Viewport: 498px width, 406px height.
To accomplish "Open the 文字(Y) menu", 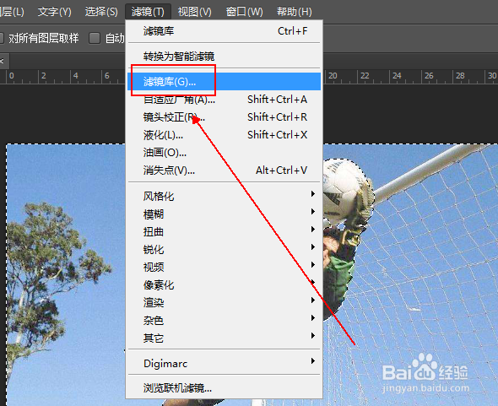I will click(55, 12).
